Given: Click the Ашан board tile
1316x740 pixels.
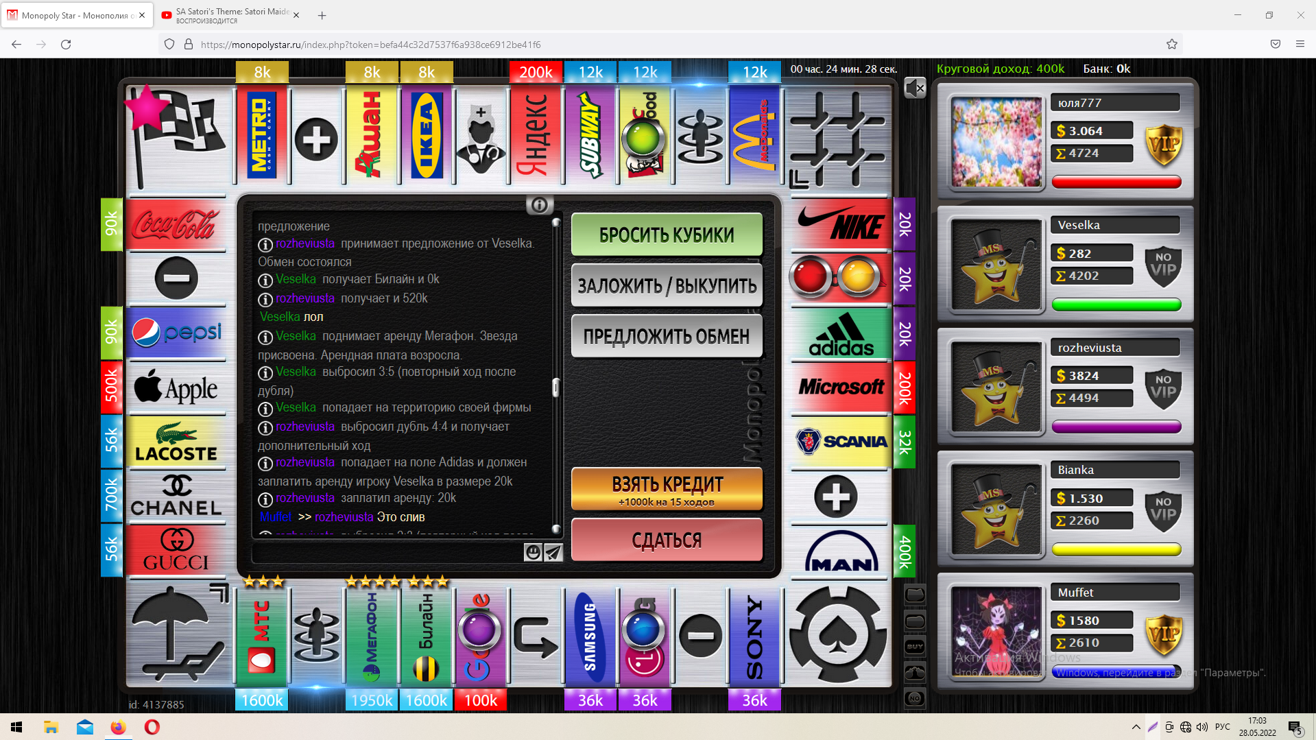Looking at the screenshot, I should [372, 135].
